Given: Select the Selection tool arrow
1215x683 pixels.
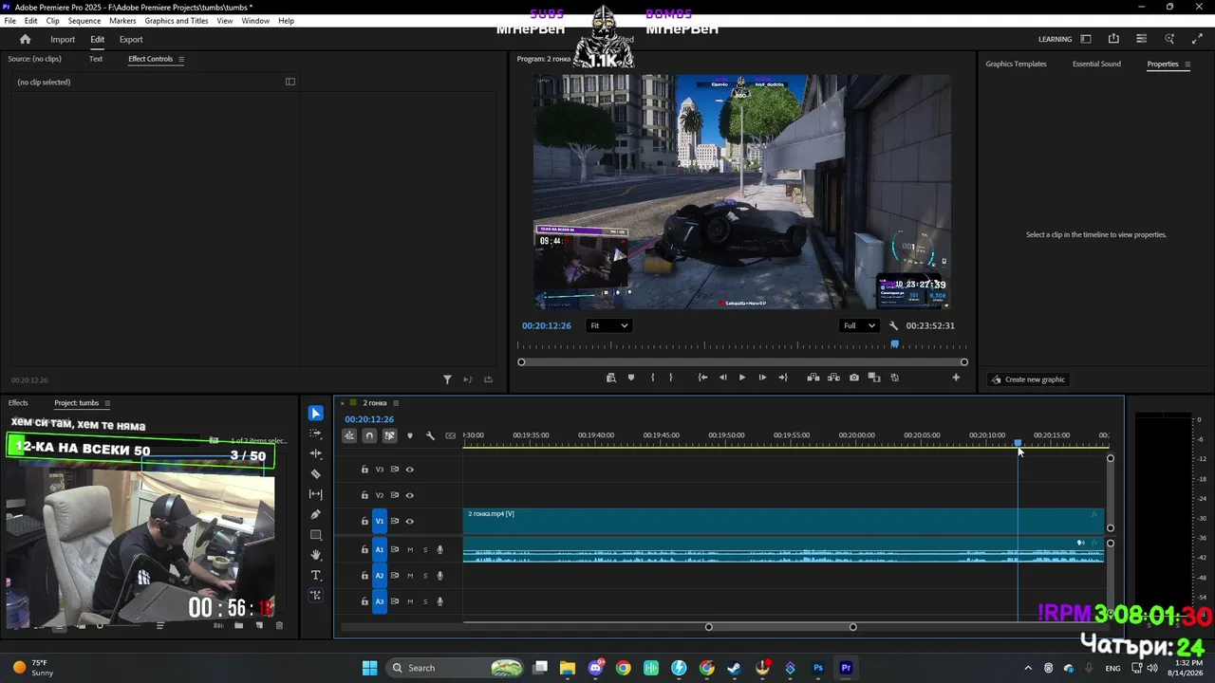Looking at the screenshot, I should 316,414.
